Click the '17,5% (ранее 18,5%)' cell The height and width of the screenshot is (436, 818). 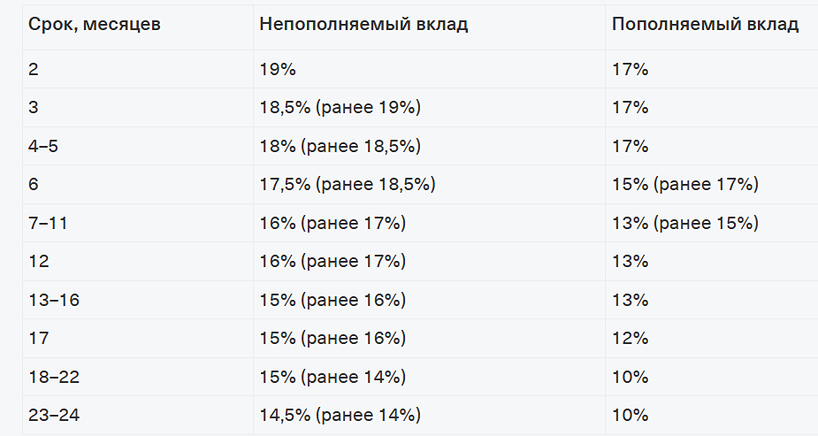pyautogui.click(x=348, y=185)
